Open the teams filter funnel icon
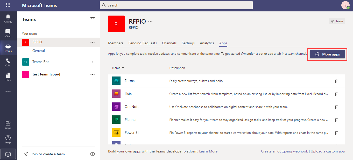The height and width of the screenshot is (160, 353). coord(93,19)
